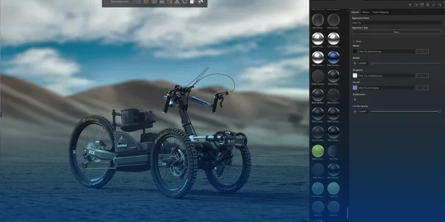Add a Cut-Out Opacity texture with plus icon
This screenshot has width=445, height=222.
355,112
